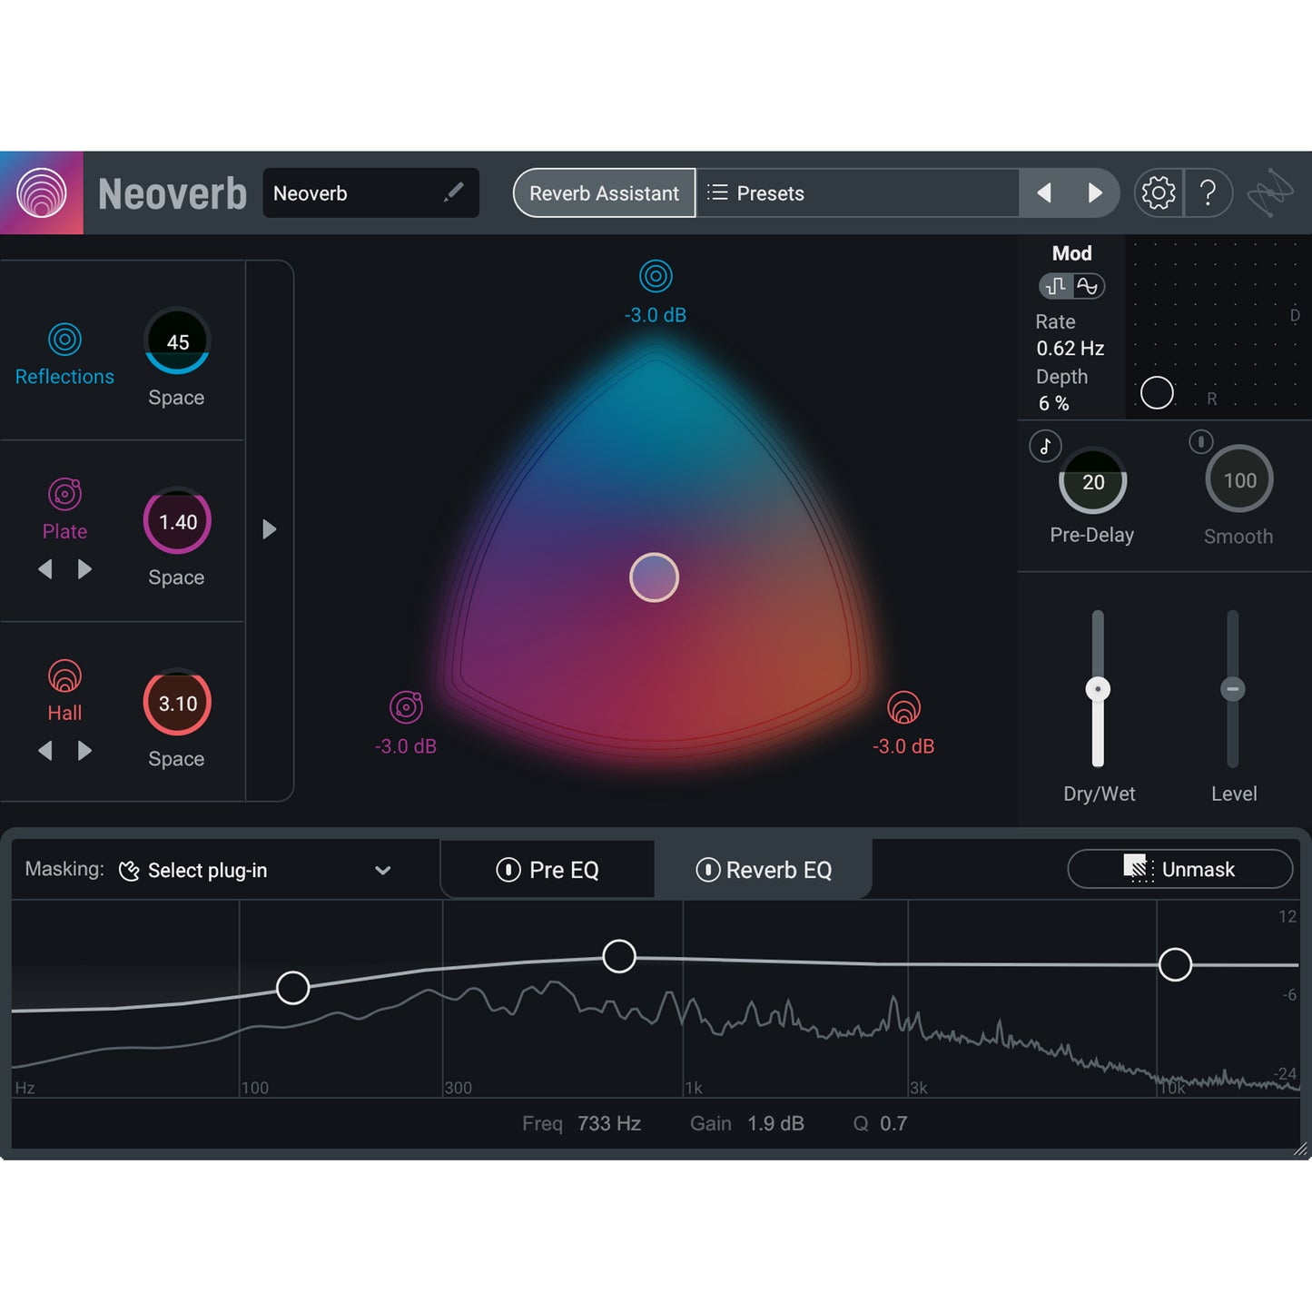Adjust Smooth knob at 100
Screen dimensions: 1312x1312
coord(1239,479)
